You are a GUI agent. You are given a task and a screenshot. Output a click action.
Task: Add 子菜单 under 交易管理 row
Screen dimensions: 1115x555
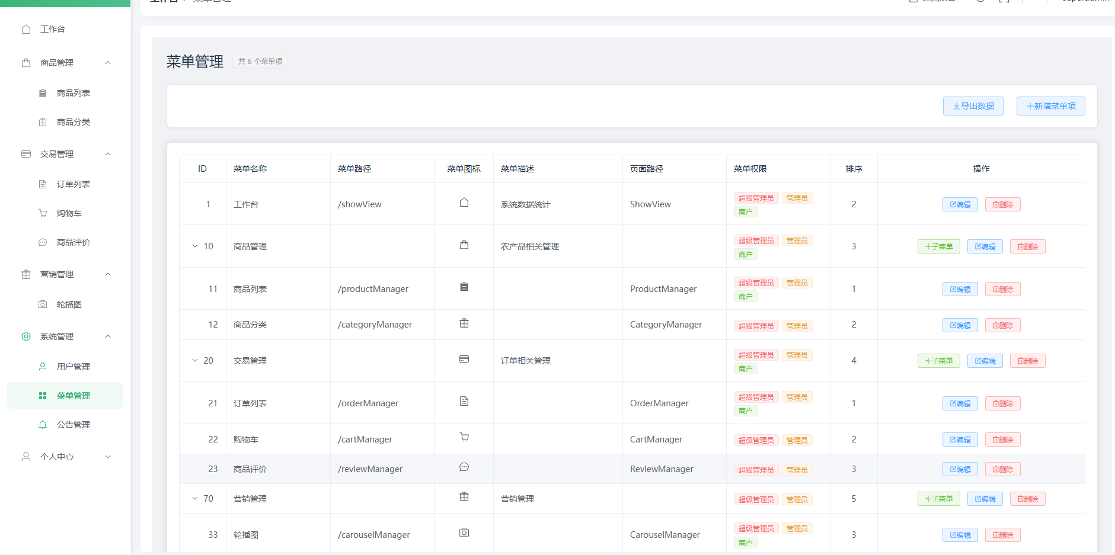(938, 361)
